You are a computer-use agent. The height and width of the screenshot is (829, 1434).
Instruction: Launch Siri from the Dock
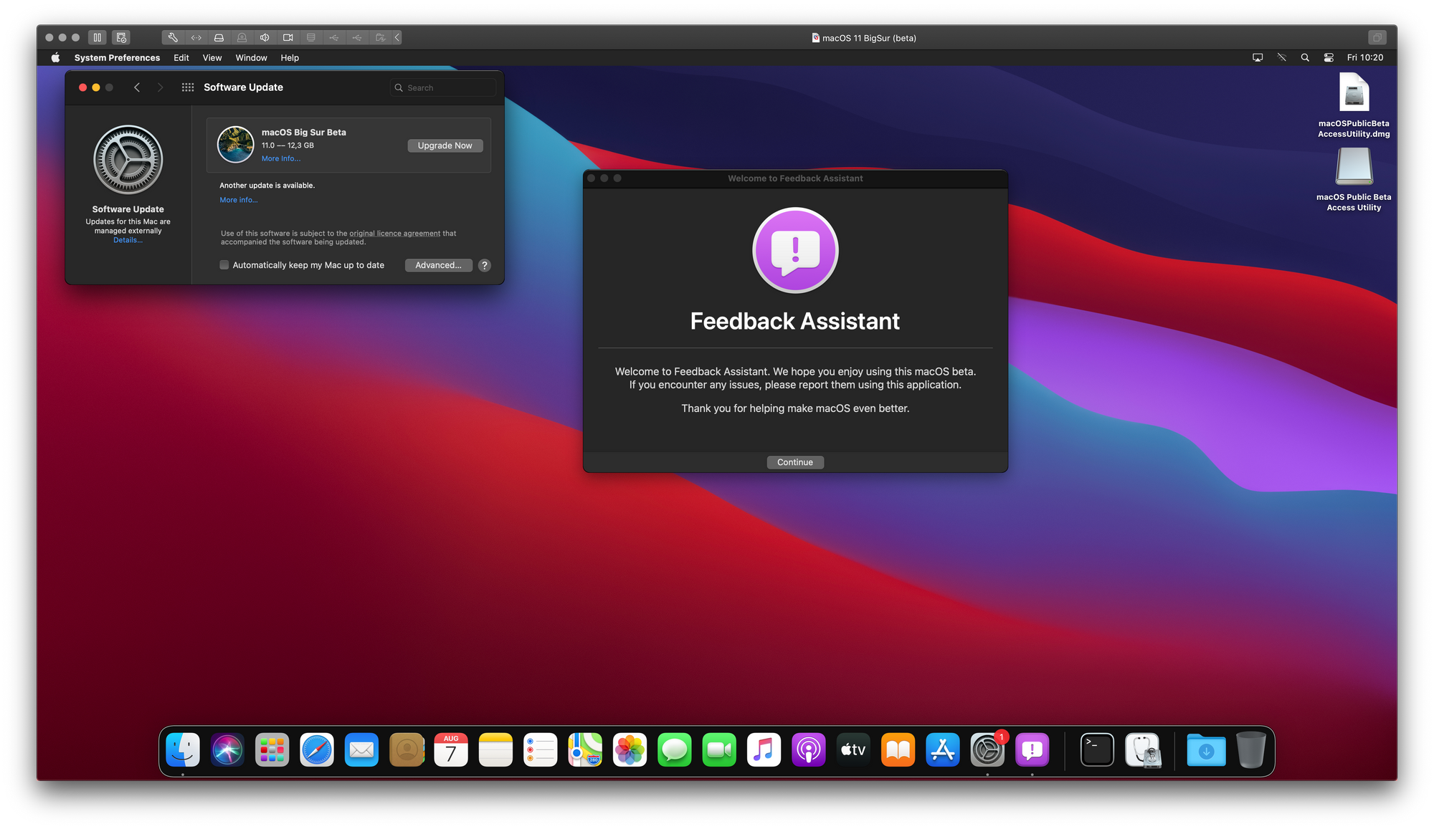[227, 750]
